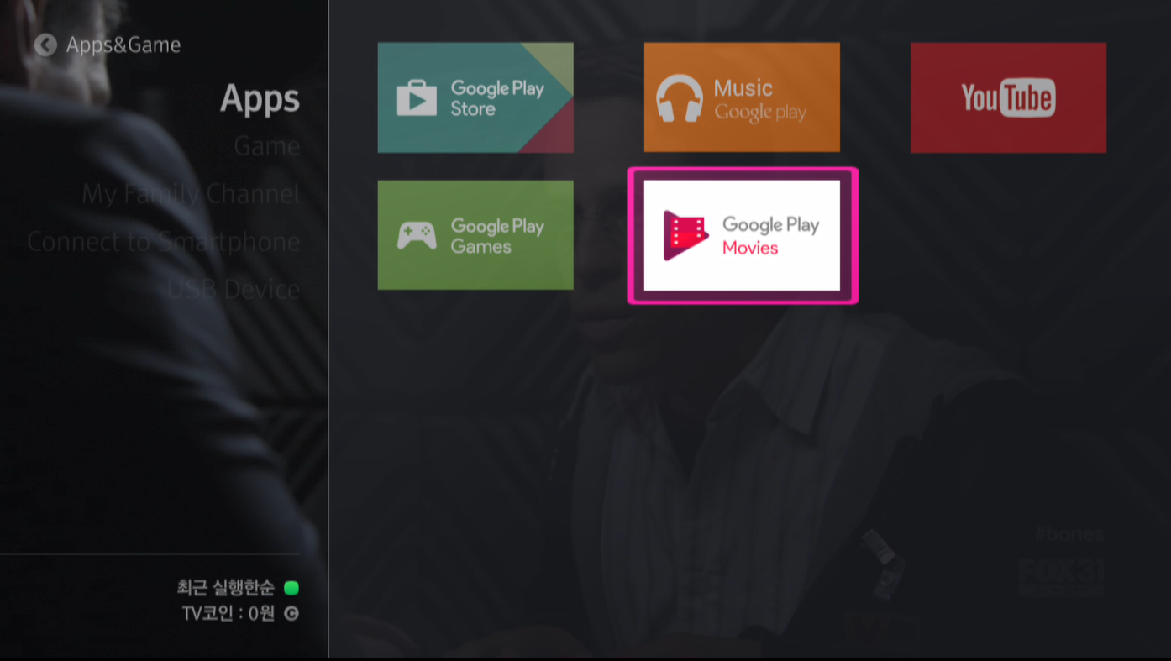Launch the Google Play Music app

pos(742,97)
